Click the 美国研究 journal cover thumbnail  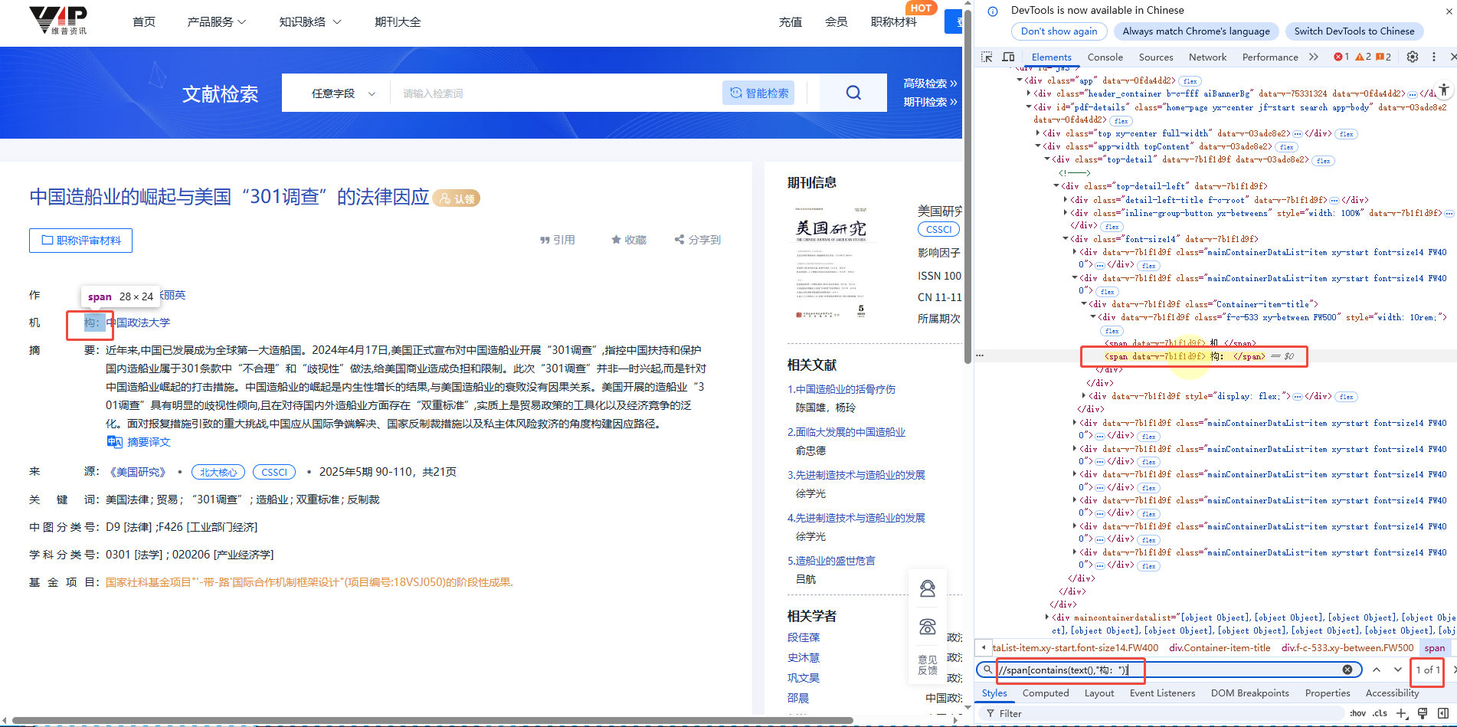[831, 263]
